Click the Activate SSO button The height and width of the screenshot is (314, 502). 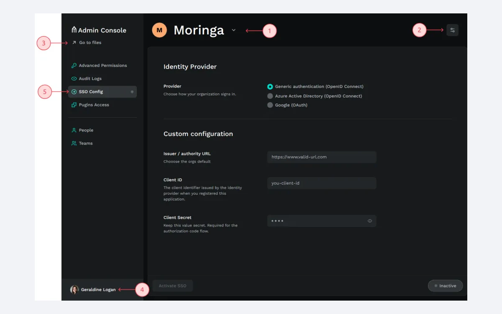[173, 286]
